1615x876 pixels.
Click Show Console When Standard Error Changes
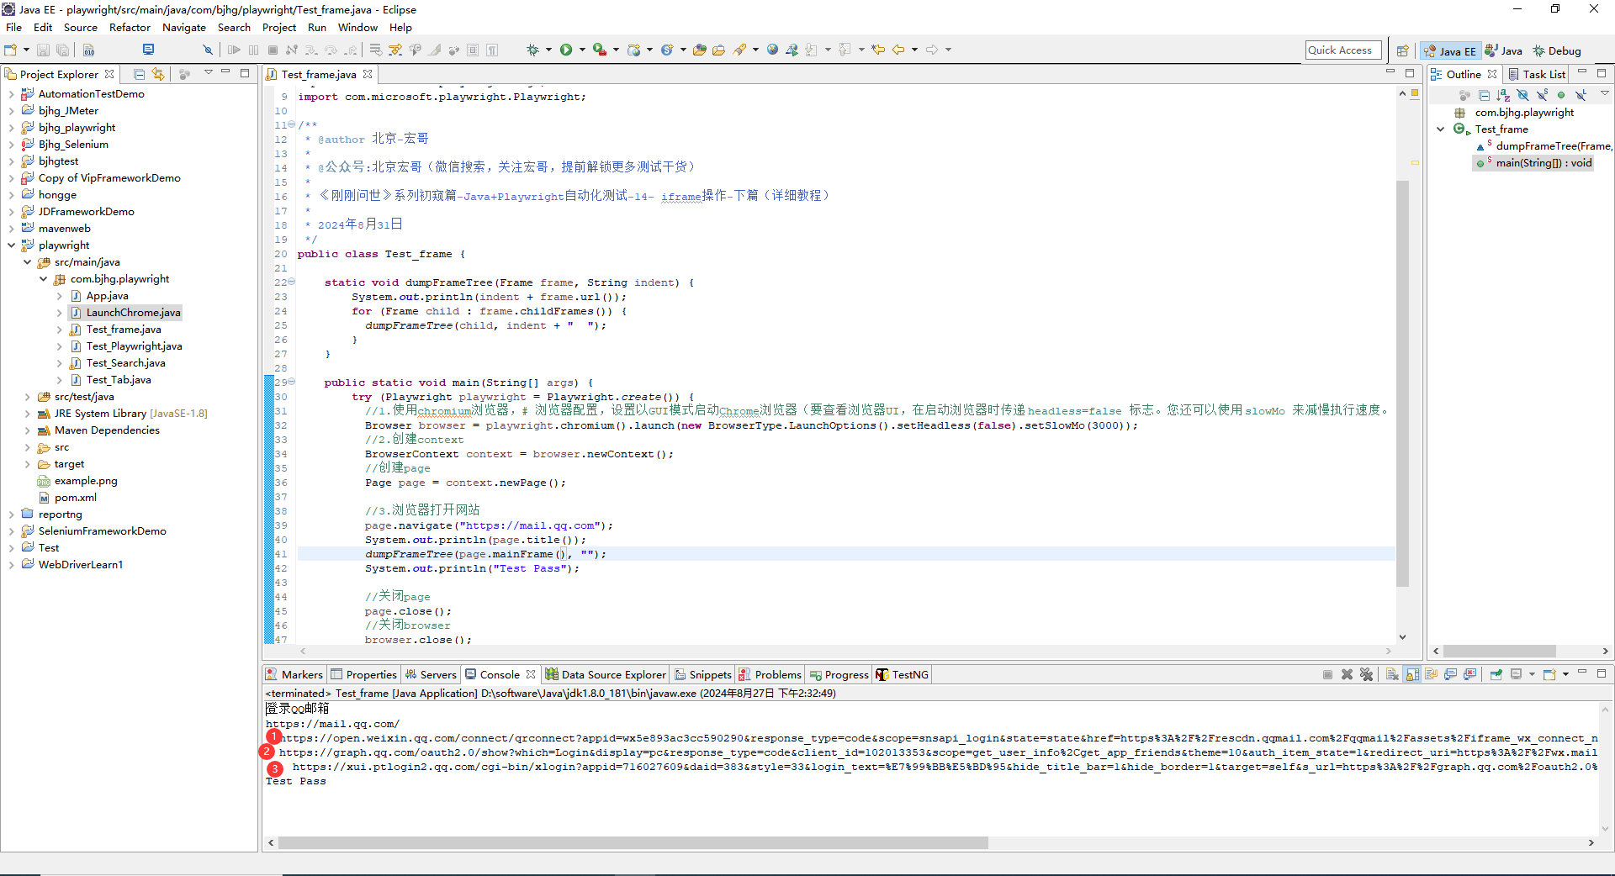[1470, 674]
